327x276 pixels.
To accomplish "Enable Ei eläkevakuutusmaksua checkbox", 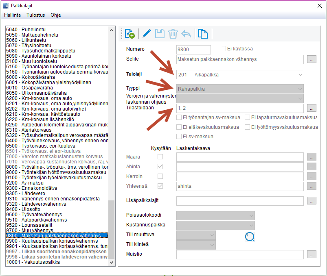I will (x=179, y=127).
